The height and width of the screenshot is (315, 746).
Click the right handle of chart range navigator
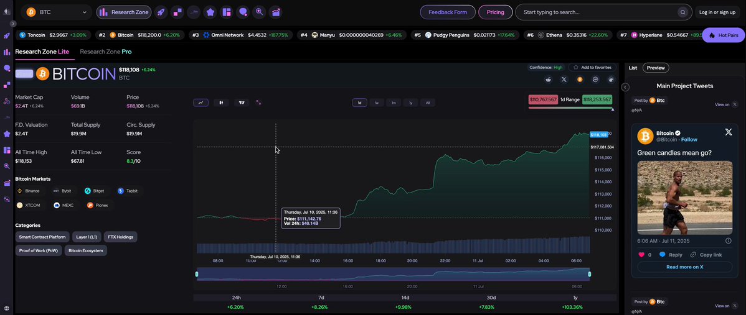[x=590, y=274]
